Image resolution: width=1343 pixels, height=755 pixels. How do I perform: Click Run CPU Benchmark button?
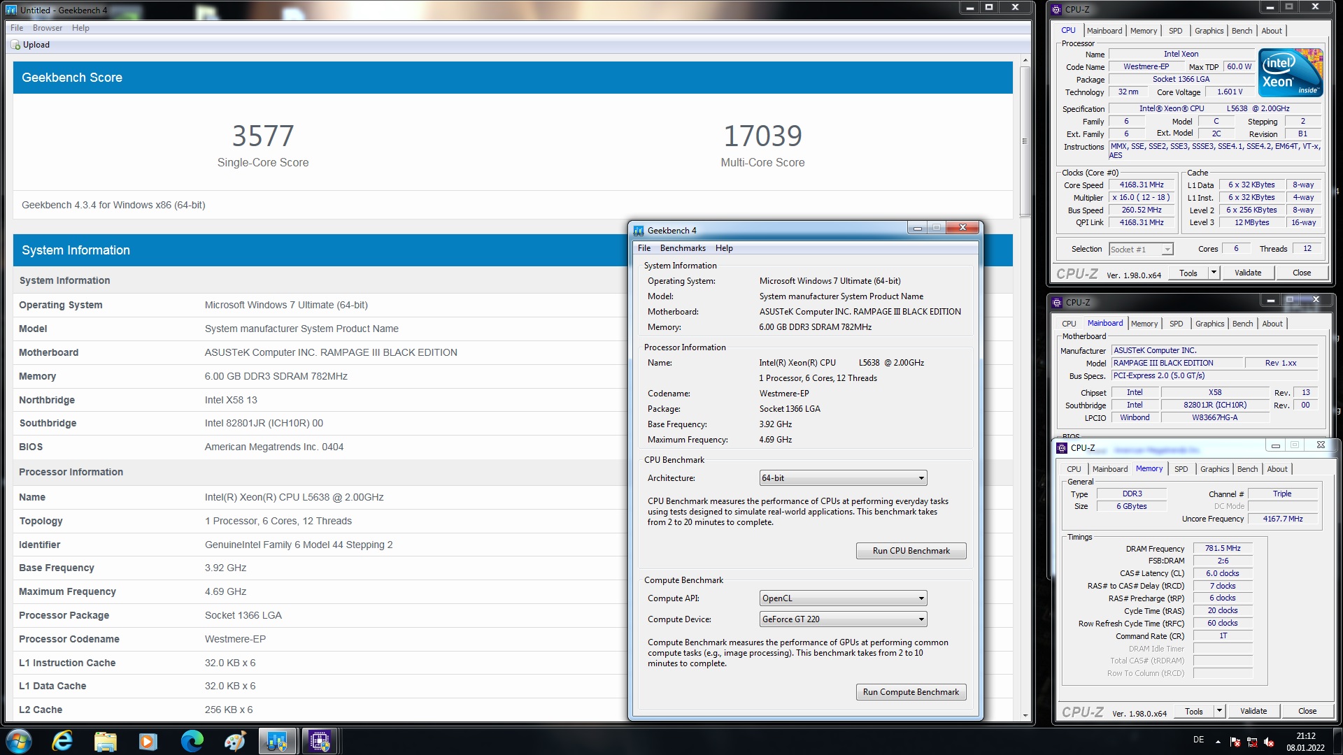point(911,551)
